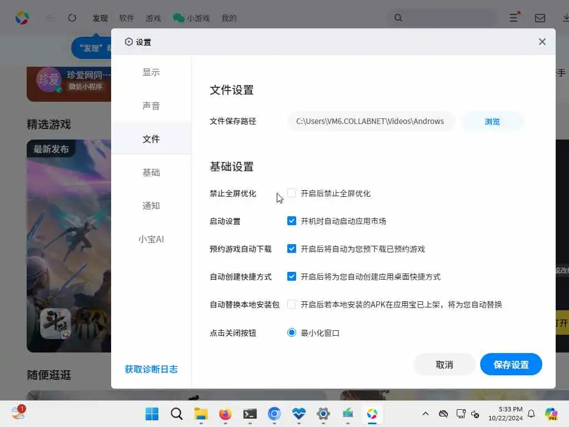Select the 文件 settings section

pos(151,139)
